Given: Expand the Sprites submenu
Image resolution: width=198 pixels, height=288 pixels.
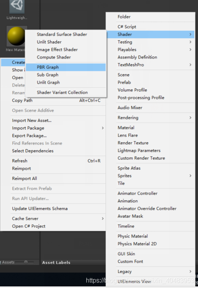Looking at the screenshot, I should click(x=150, y=176).
